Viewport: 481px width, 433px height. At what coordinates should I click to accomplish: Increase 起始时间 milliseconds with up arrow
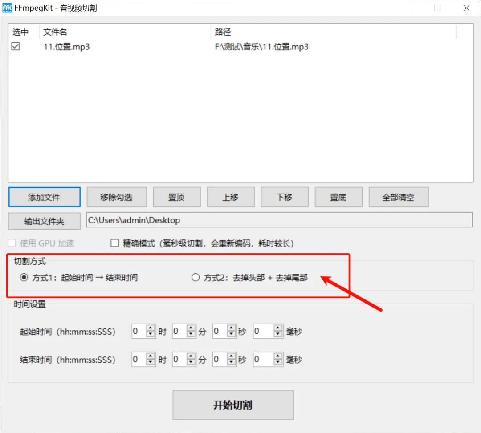(x=278, y=328)
